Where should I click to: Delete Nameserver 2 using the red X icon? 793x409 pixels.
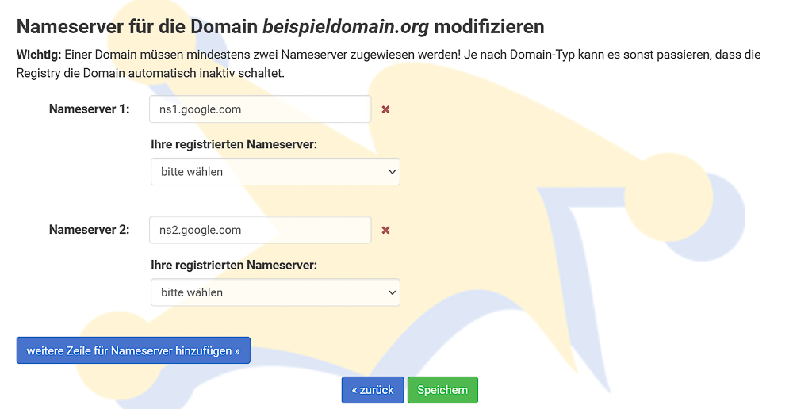[385, 230]
